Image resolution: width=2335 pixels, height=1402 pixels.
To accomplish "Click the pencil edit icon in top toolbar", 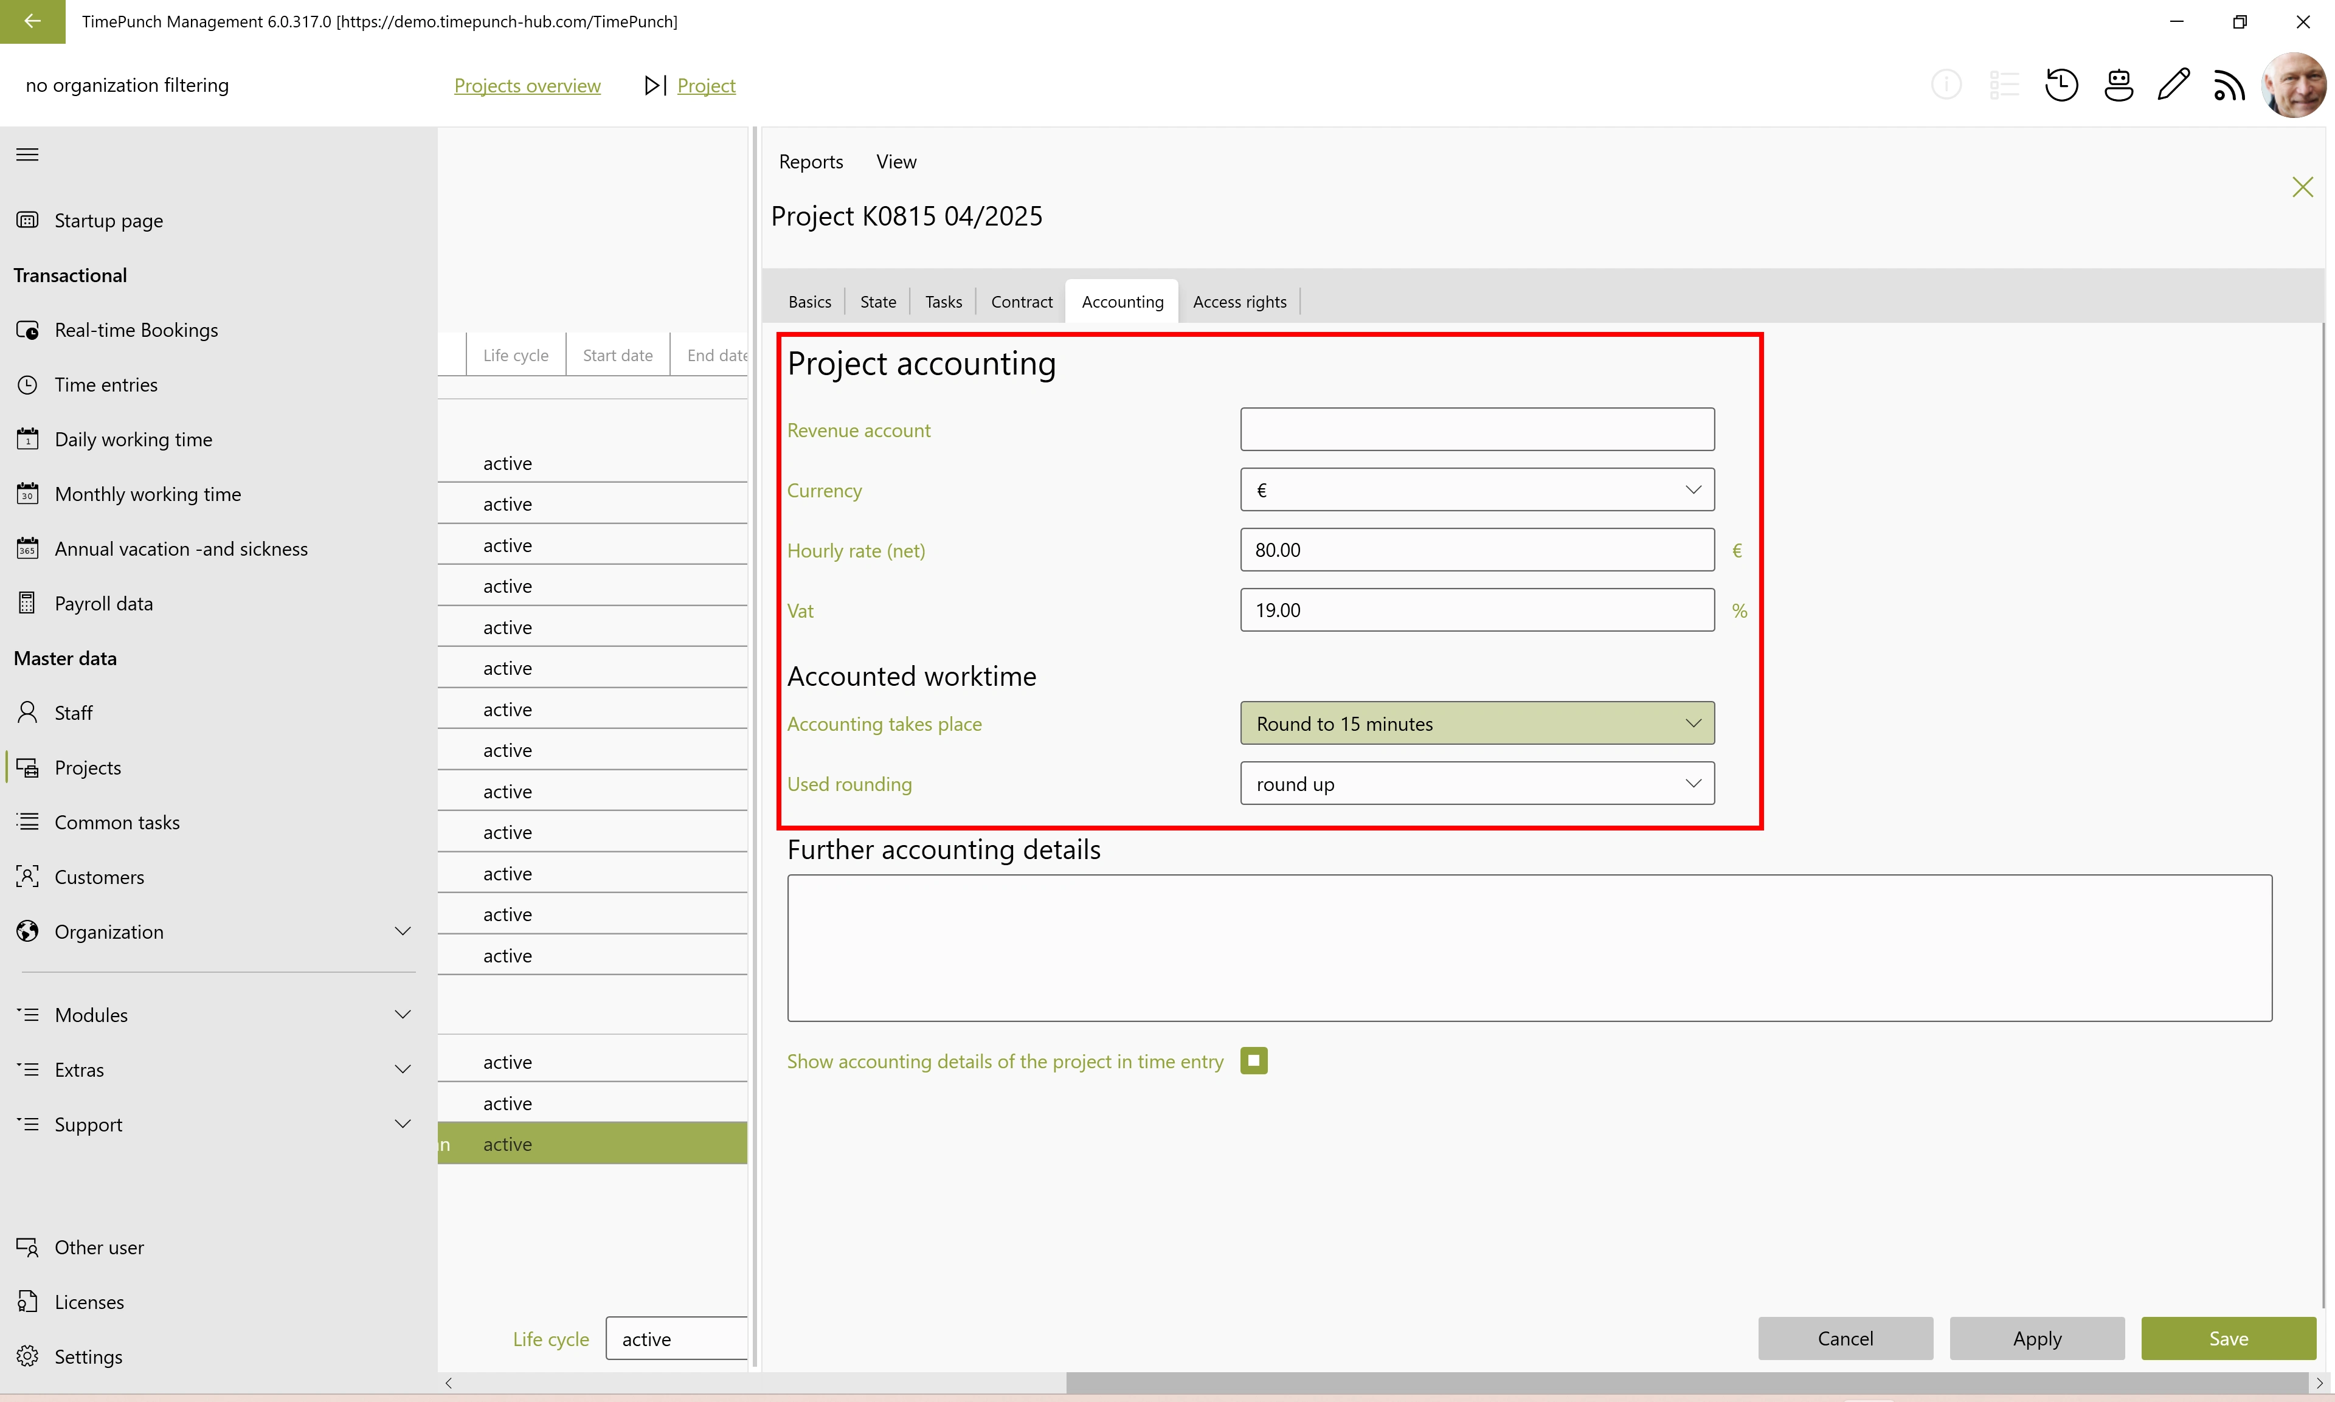I will click(x=2173, y=85).
